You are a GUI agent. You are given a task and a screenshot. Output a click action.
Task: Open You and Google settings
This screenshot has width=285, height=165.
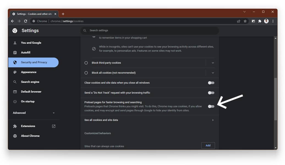click(34, 43)
